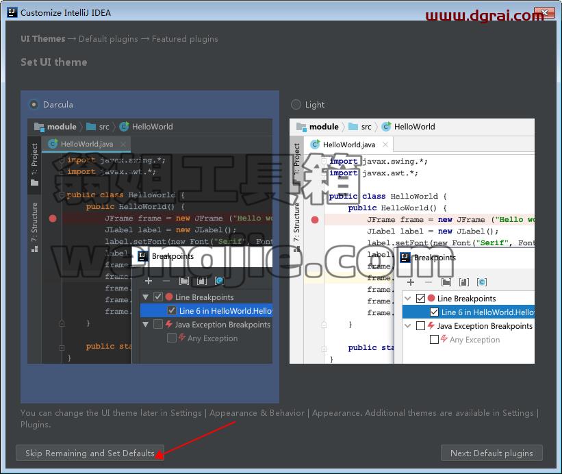Toggle Java Exception Breakpoints checkbox in Darcula preview
The height and width of the screenshot is (474, 562).
pyautogui.click(x=158, y=324)
